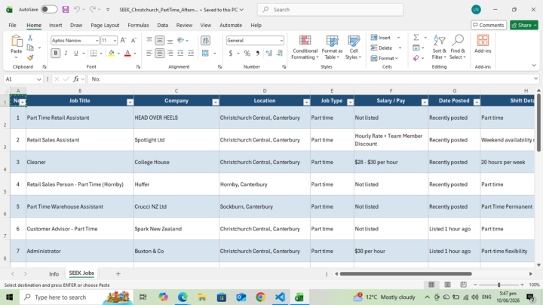Click the Fill Color bucket icon
Screen dimensions: 543x305
111,53
